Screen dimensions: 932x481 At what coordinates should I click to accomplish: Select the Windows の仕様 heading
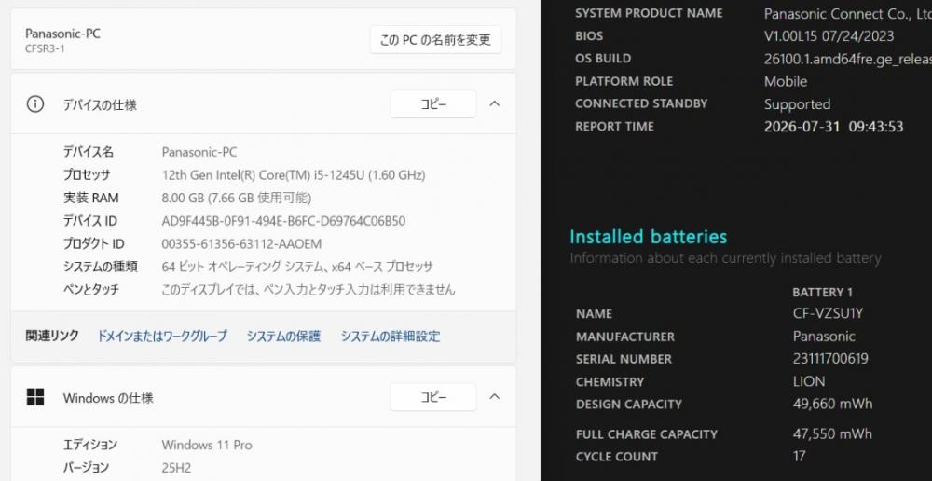coord(108,398)
